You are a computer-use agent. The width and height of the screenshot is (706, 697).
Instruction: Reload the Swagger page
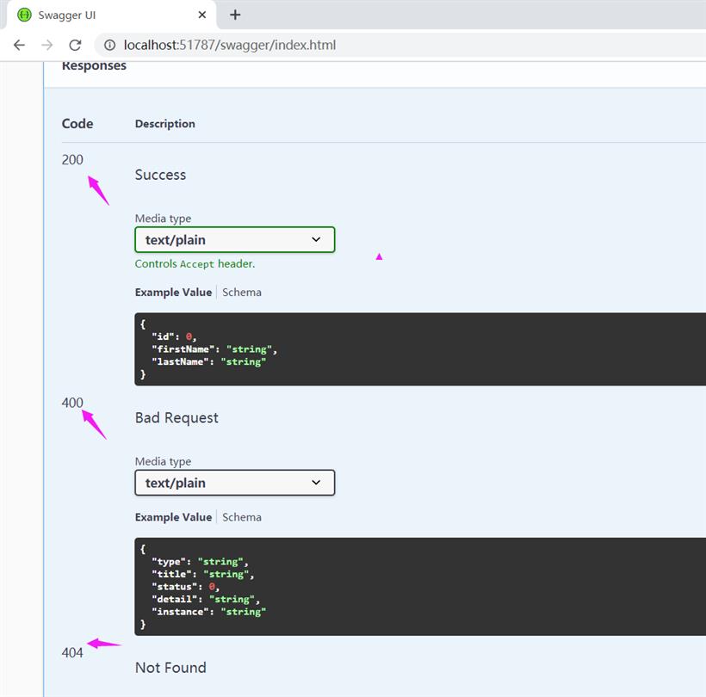point(75,45)
